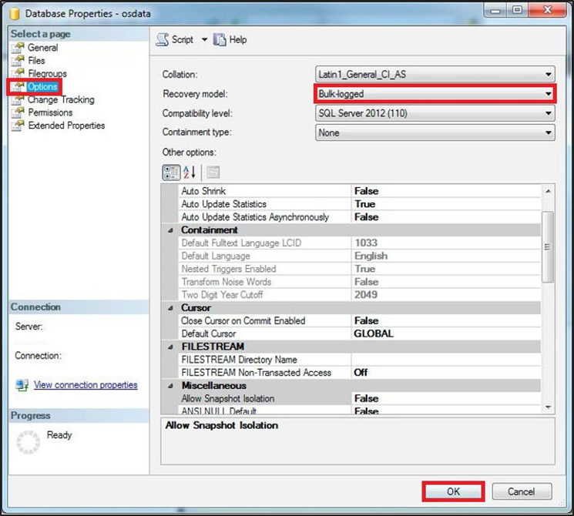Click the Script toolbar icon
This screenshot has height=516, width=574.
(x=163, y=39)
